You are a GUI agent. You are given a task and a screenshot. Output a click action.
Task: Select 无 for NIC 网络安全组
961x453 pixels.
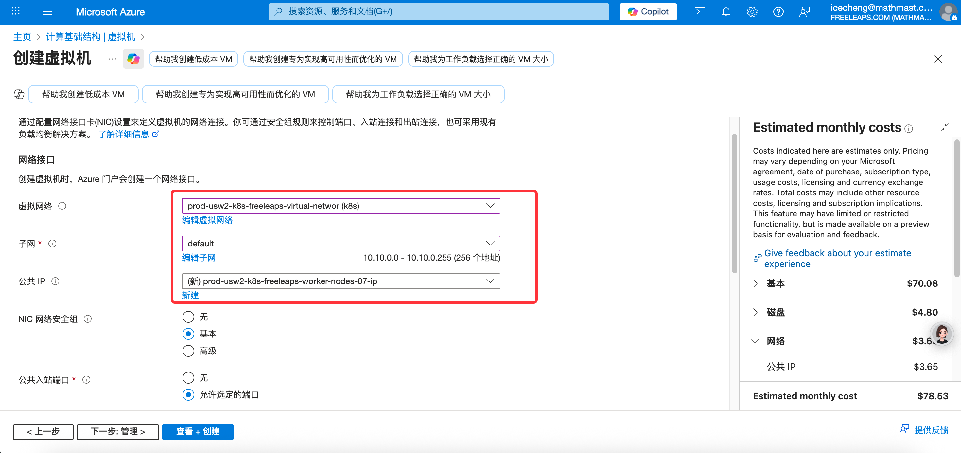(x=188, y=317)
